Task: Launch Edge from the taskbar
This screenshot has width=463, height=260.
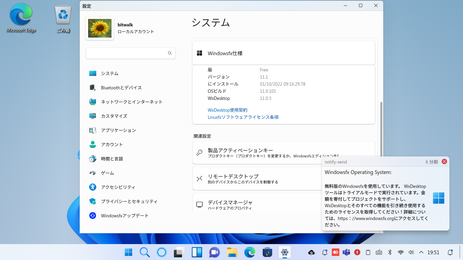Action: click(250, 252)
